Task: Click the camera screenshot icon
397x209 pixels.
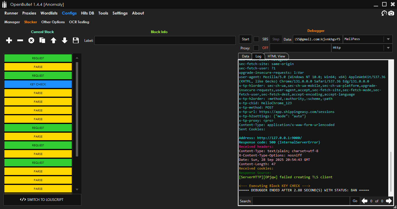Action: (x=391, y=13)
